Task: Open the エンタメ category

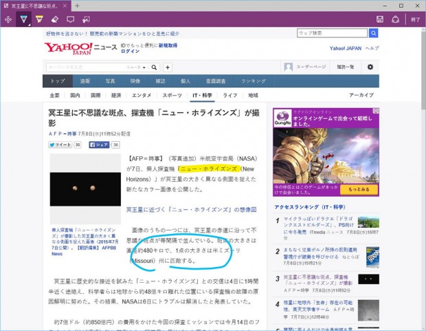Action: click(142, 95)
